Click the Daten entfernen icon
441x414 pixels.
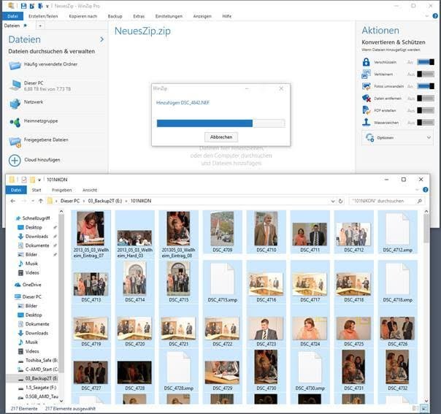tap(366, 99)
